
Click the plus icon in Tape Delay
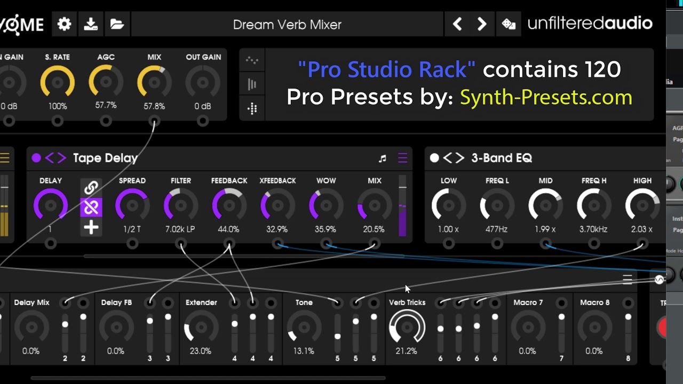tap(91, 228)
